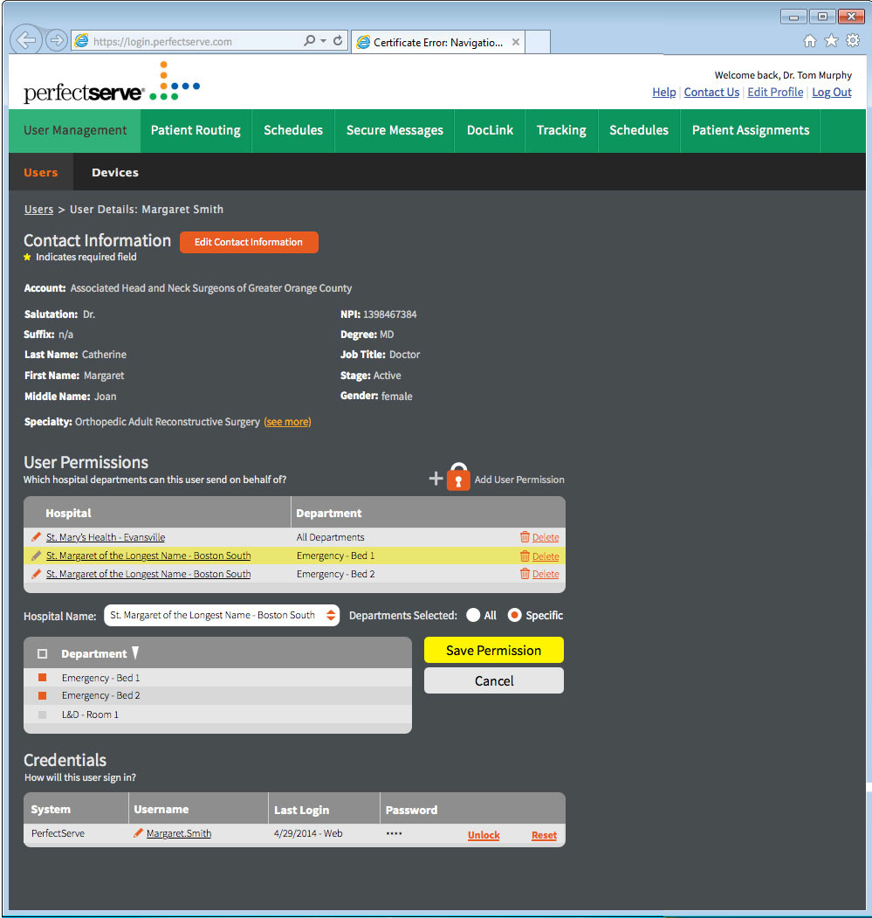Click the browser forward arrow button
Image resolution: width=872 pixels, height=918 pixels.
pos(56,40)
